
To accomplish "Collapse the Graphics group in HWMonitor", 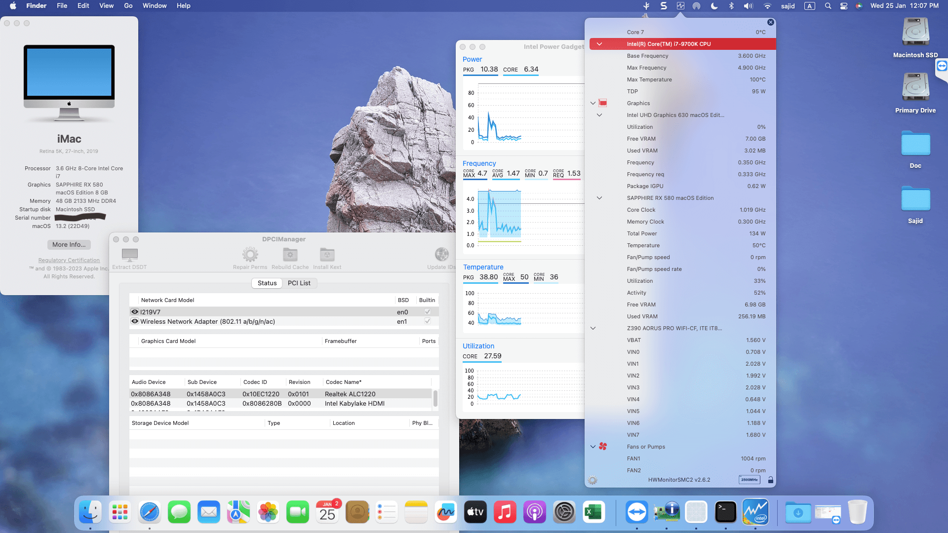I will tap(593, 103).
